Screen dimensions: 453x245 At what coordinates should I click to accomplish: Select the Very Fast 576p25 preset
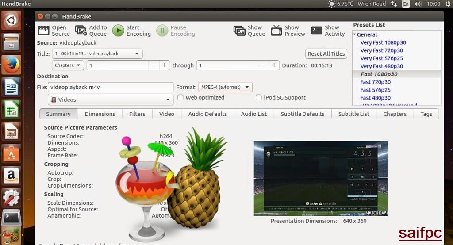(x=382, y=58)
